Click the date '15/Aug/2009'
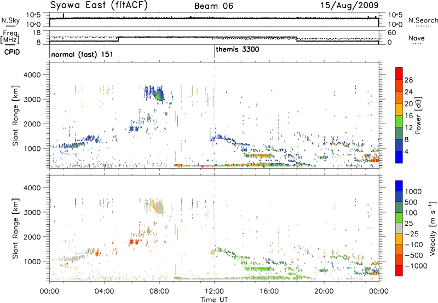The width and height of the screenshot is (438, 303). (349, 5)
